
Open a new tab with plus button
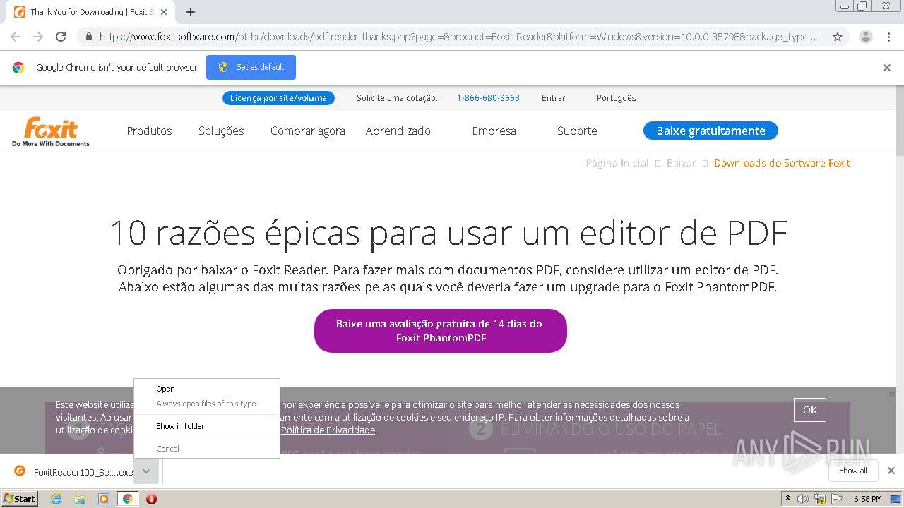190,12
